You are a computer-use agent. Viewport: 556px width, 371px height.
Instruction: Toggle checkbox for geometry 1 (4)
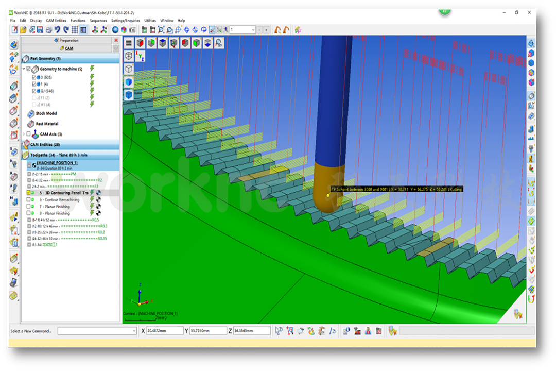pyautogui.click(x=34, y=84)
